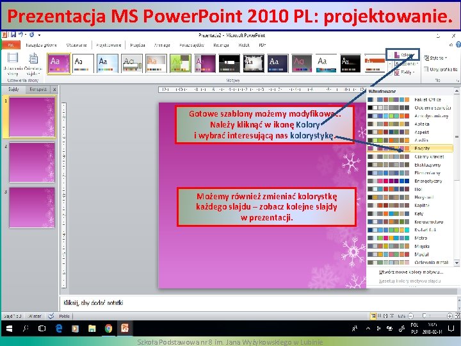Switch to Animacje tab
Image resolution: width=461 pixels, height=346 pixels.
tap(162, 45)
